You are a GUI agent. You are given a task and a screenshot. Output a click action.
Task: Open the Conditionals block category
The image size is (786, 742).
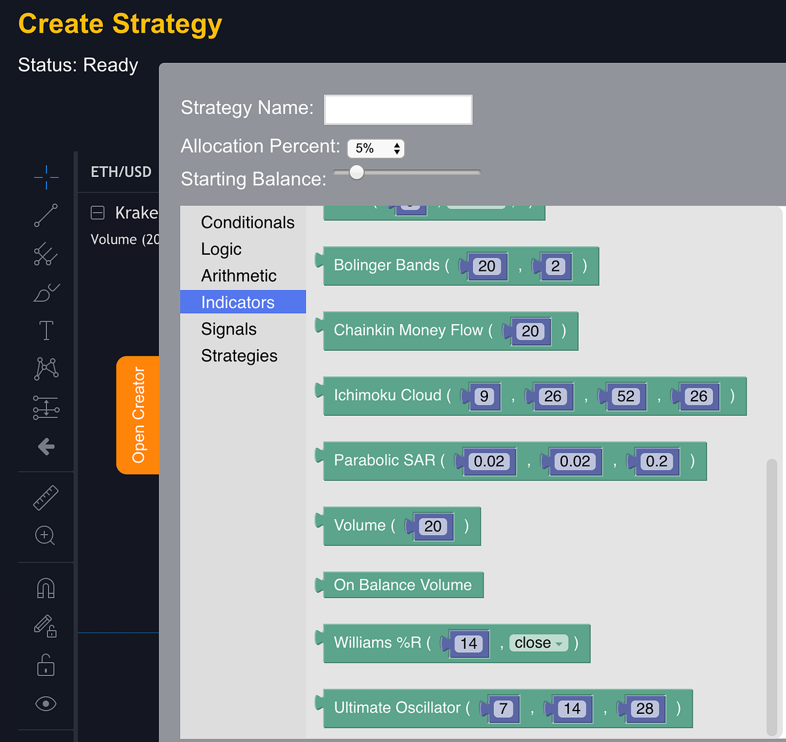tap(248, 222)
